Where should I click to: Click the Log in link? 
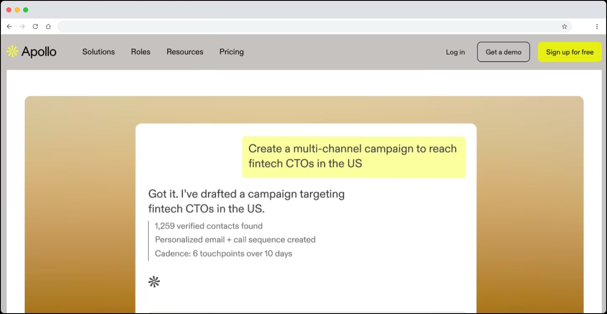point(455,52)
